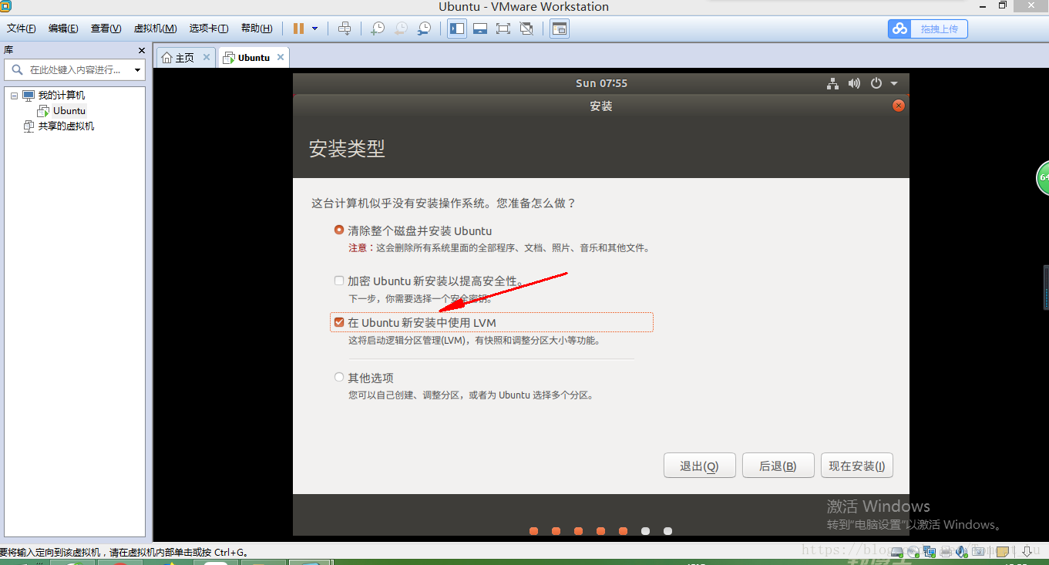Viewport: 1049px width, 565px height.
Task: Open the 选项卡(T) menu
Action: [208, 29]
